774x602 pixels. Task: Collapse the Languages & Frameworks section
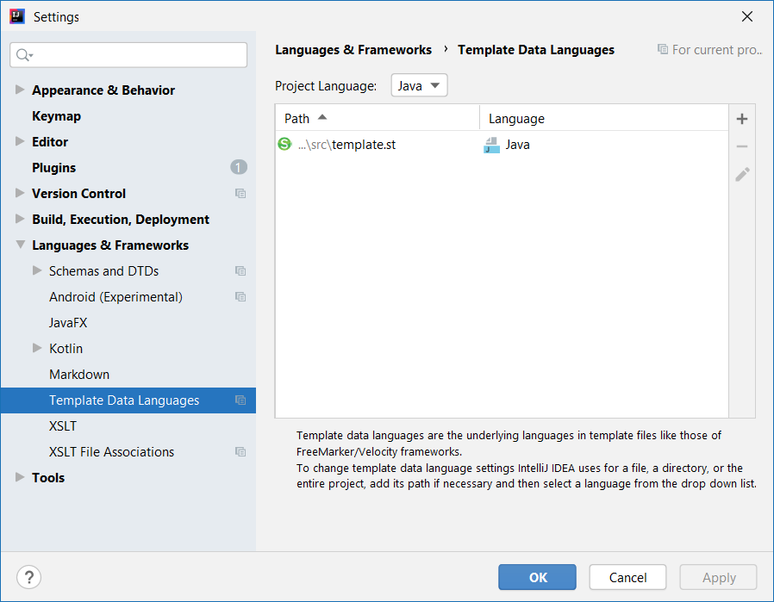tap(20, 245)
